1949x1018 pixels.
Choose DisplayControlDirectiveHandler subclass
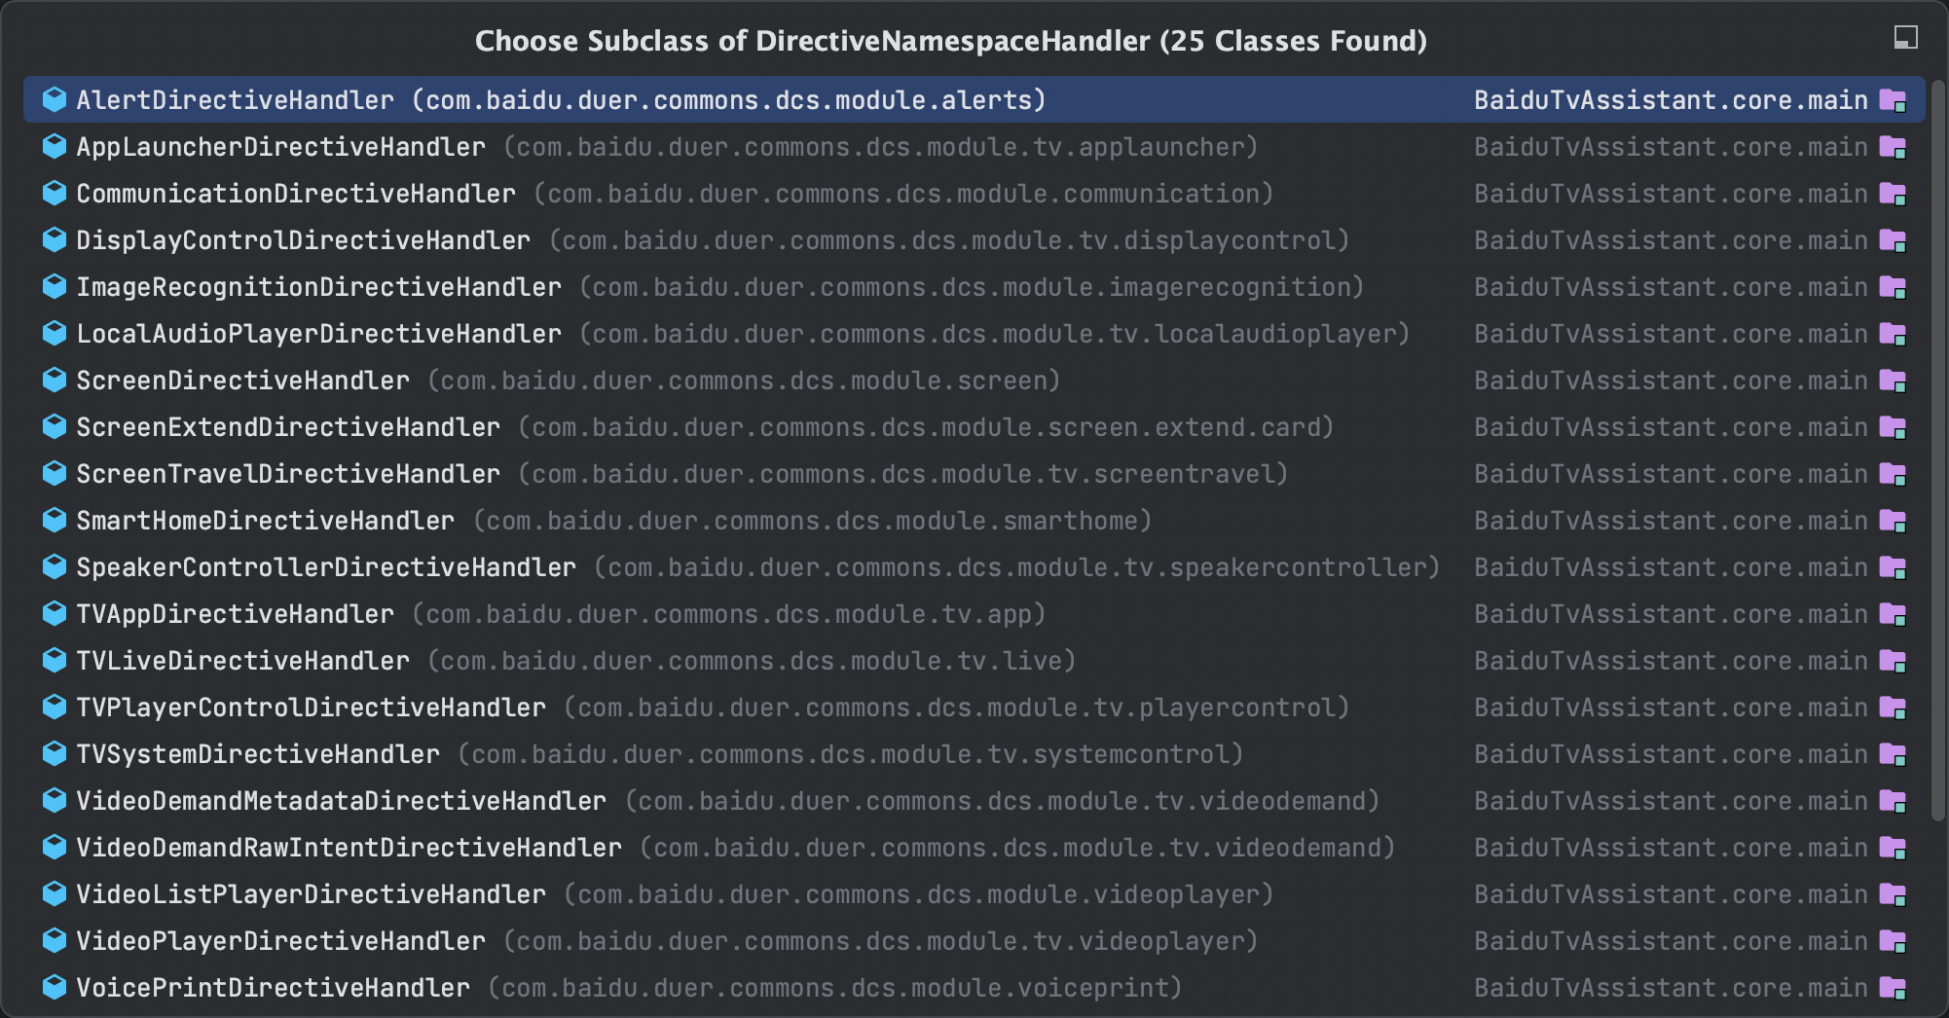pyautogui.click(x=303, y=240)
